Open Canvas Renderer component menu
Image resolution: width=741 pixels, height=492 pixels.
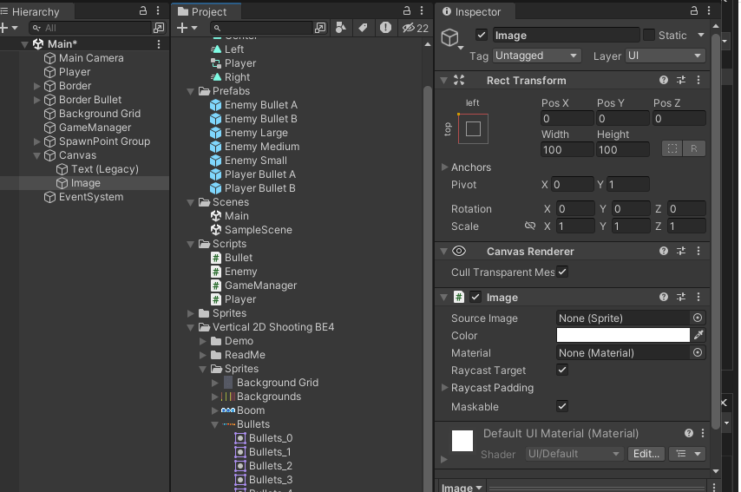[698, 251]
